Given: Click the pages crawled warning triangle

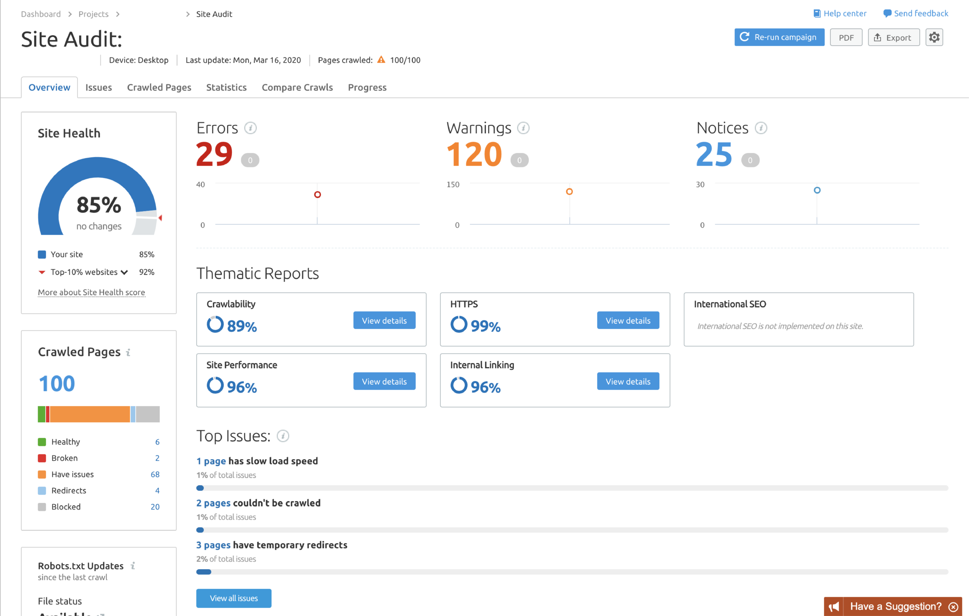Looking at the screenshot, I should 381,60.
